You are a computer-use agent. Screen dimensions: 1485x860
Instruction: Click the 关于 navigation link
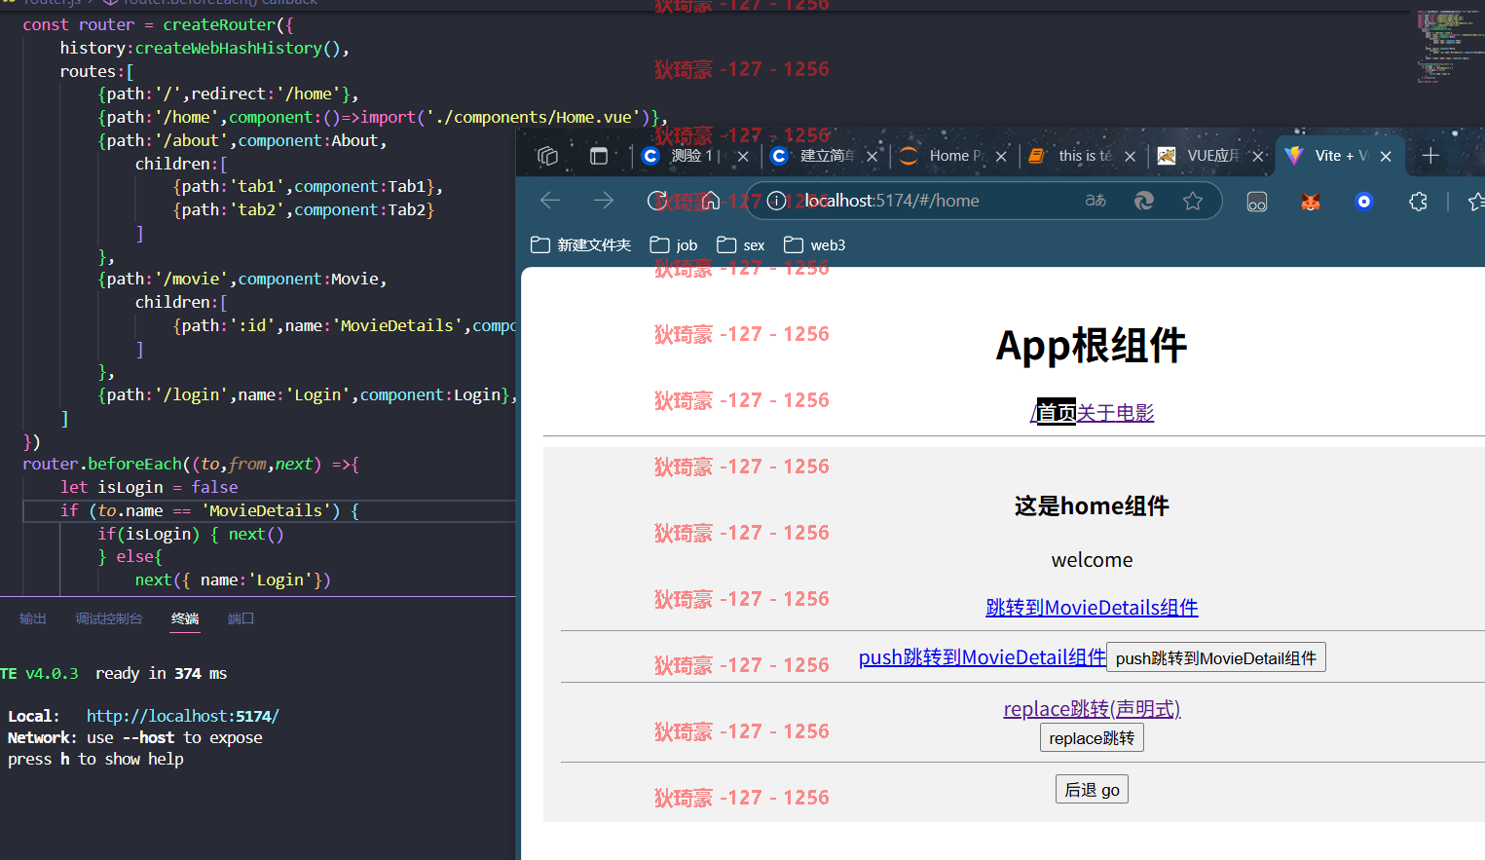1095,413
